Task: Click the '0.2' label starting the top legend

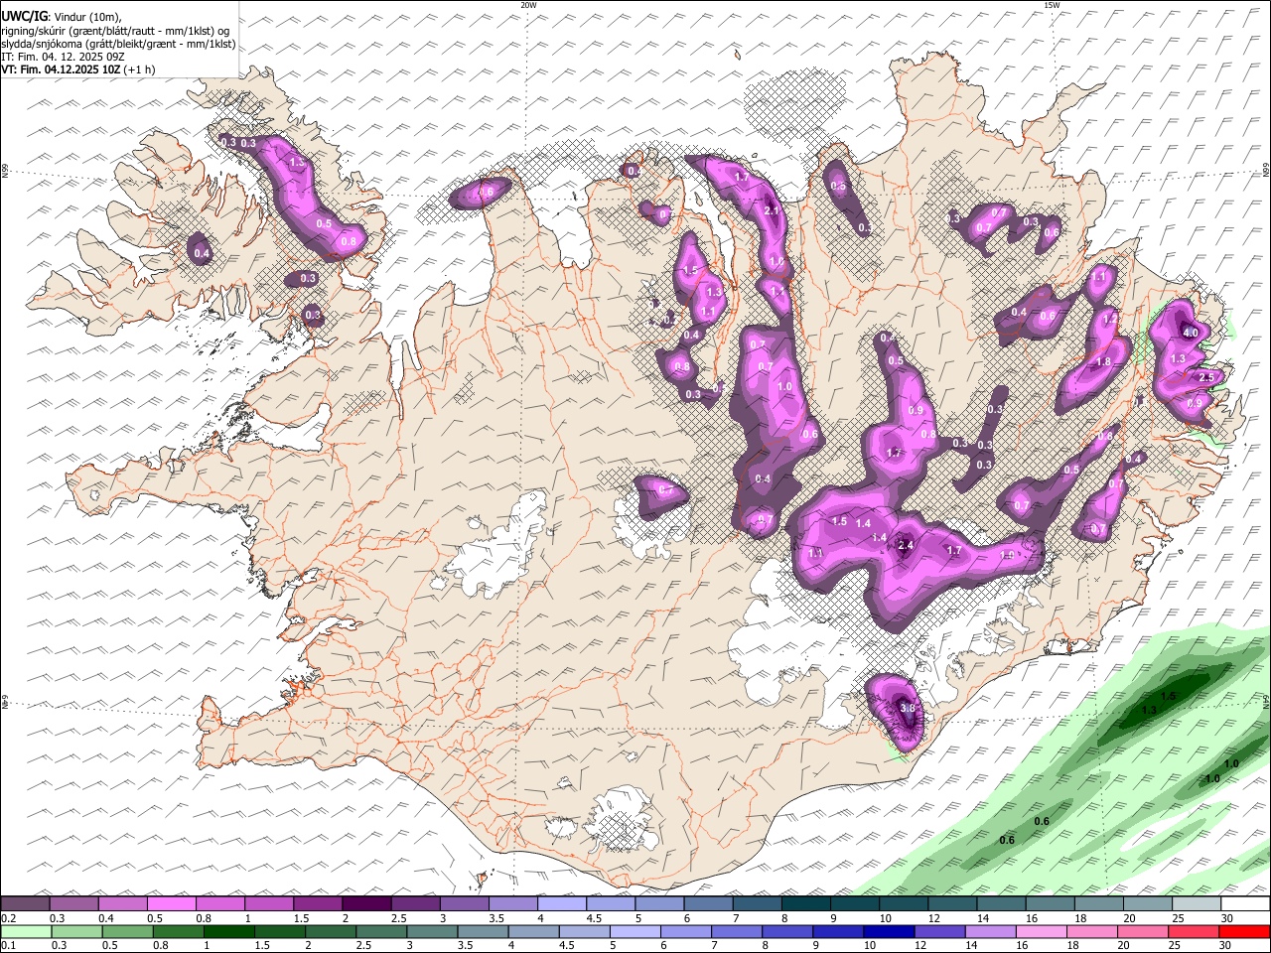Action: 8,918
